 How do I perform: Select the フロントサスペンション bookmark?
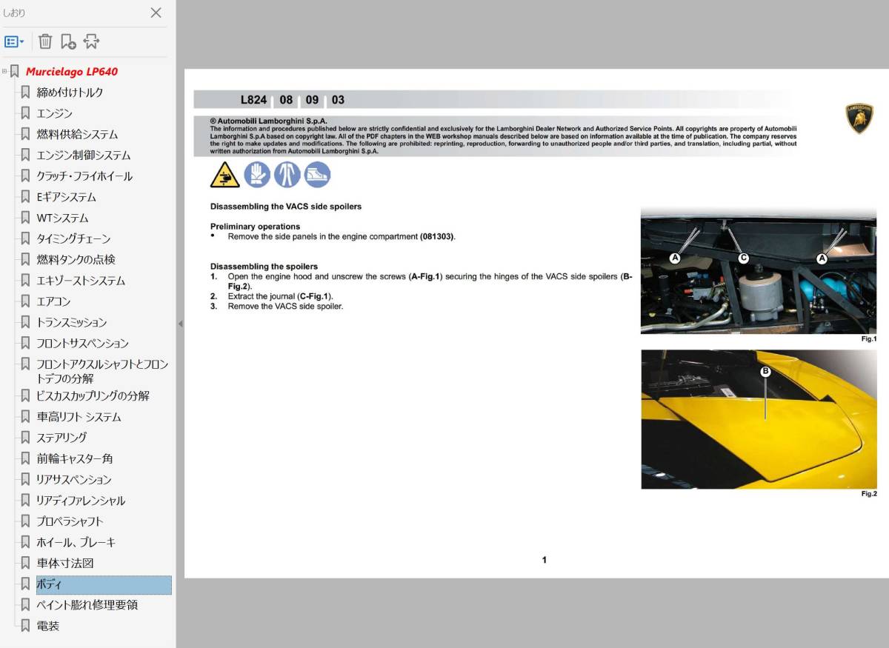[x=82, y=343]
